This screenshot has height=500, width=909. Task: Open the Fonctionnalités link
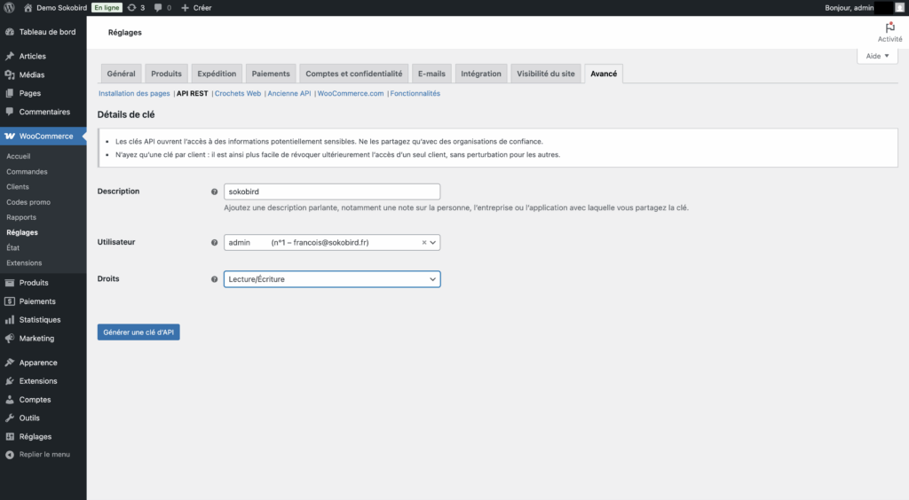pyautogui.click(x=415, y=93)
